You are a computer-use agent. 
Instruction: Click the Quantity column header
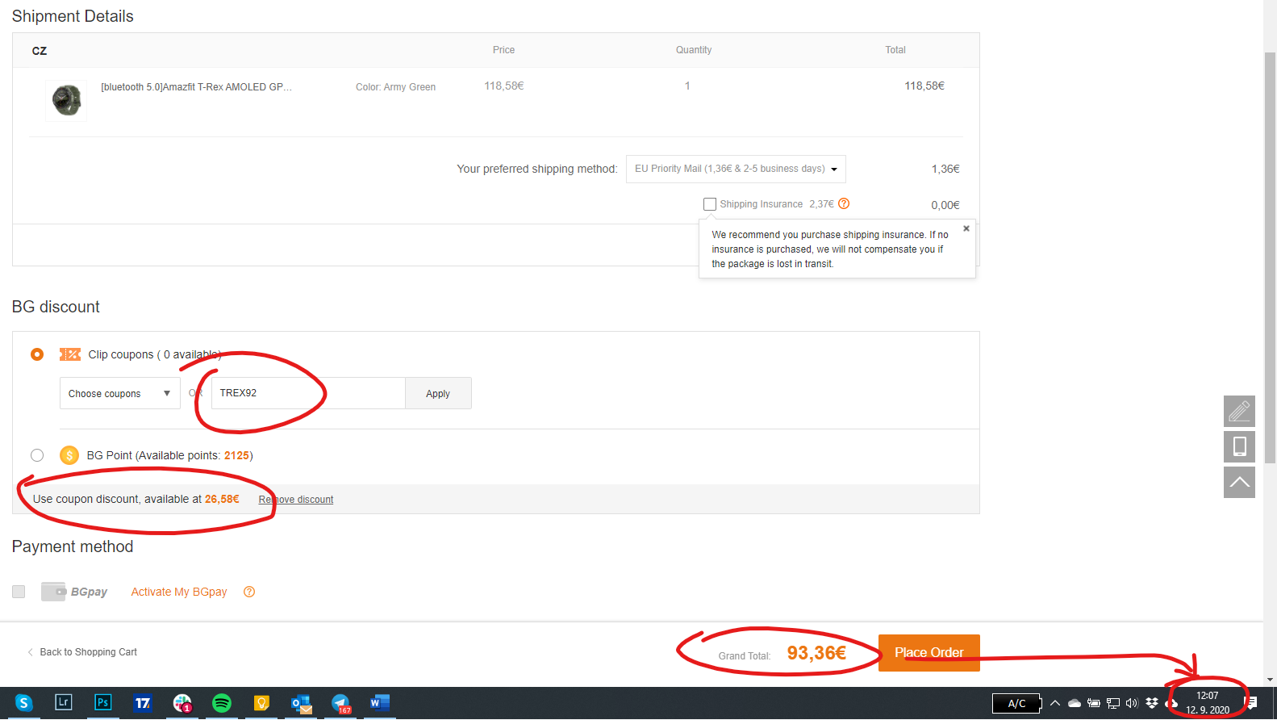(x=694, y=50)
